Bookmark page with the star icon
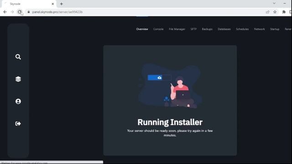 [275, 12]
